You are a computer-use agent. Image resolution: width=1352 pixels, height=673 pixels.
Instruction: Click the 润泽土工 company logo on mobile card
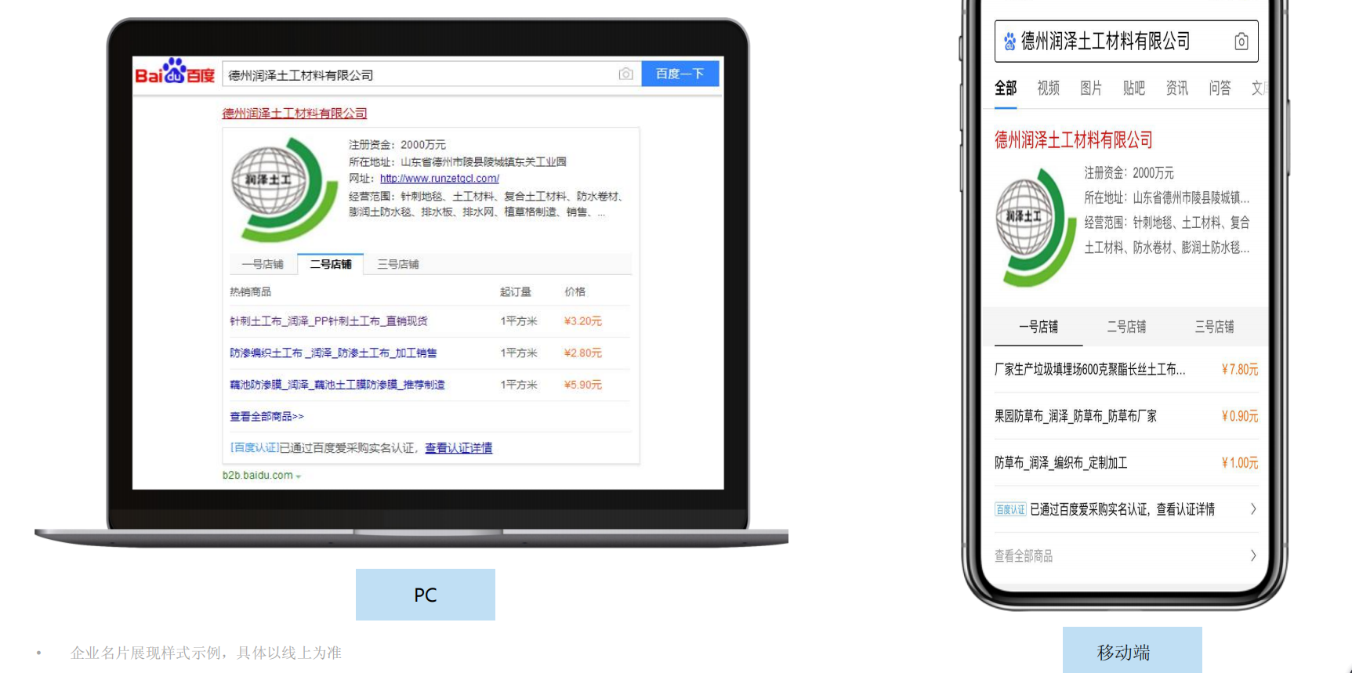tap(1035, 227)
